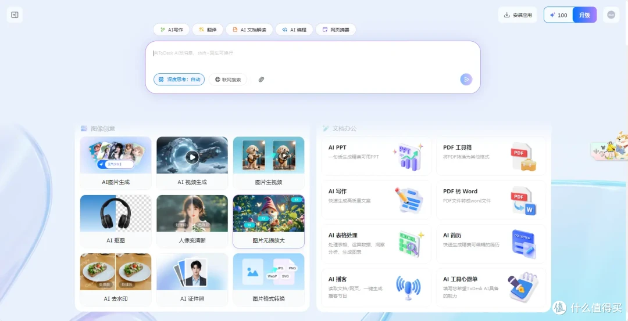Toggle 深度思考：自动 mode
The height and width of the screenshot is (321, 628).
(x=179, y=79)
